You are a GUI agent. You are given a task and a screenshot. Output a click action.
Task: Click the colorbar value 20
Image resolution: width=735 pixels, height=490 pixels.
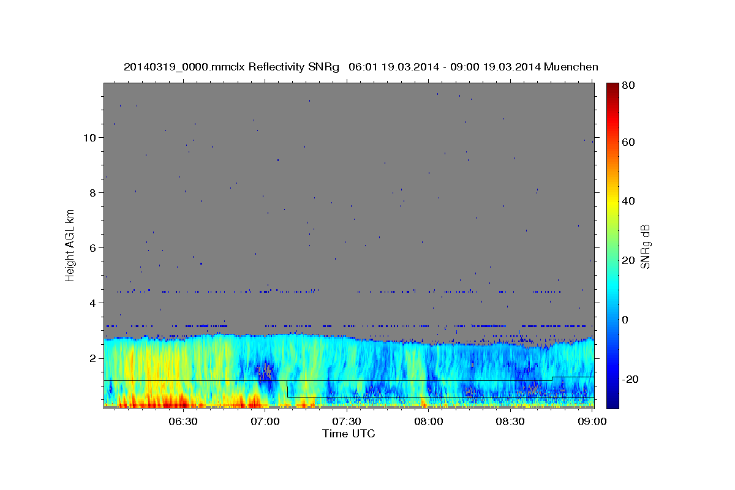point(629,260)
